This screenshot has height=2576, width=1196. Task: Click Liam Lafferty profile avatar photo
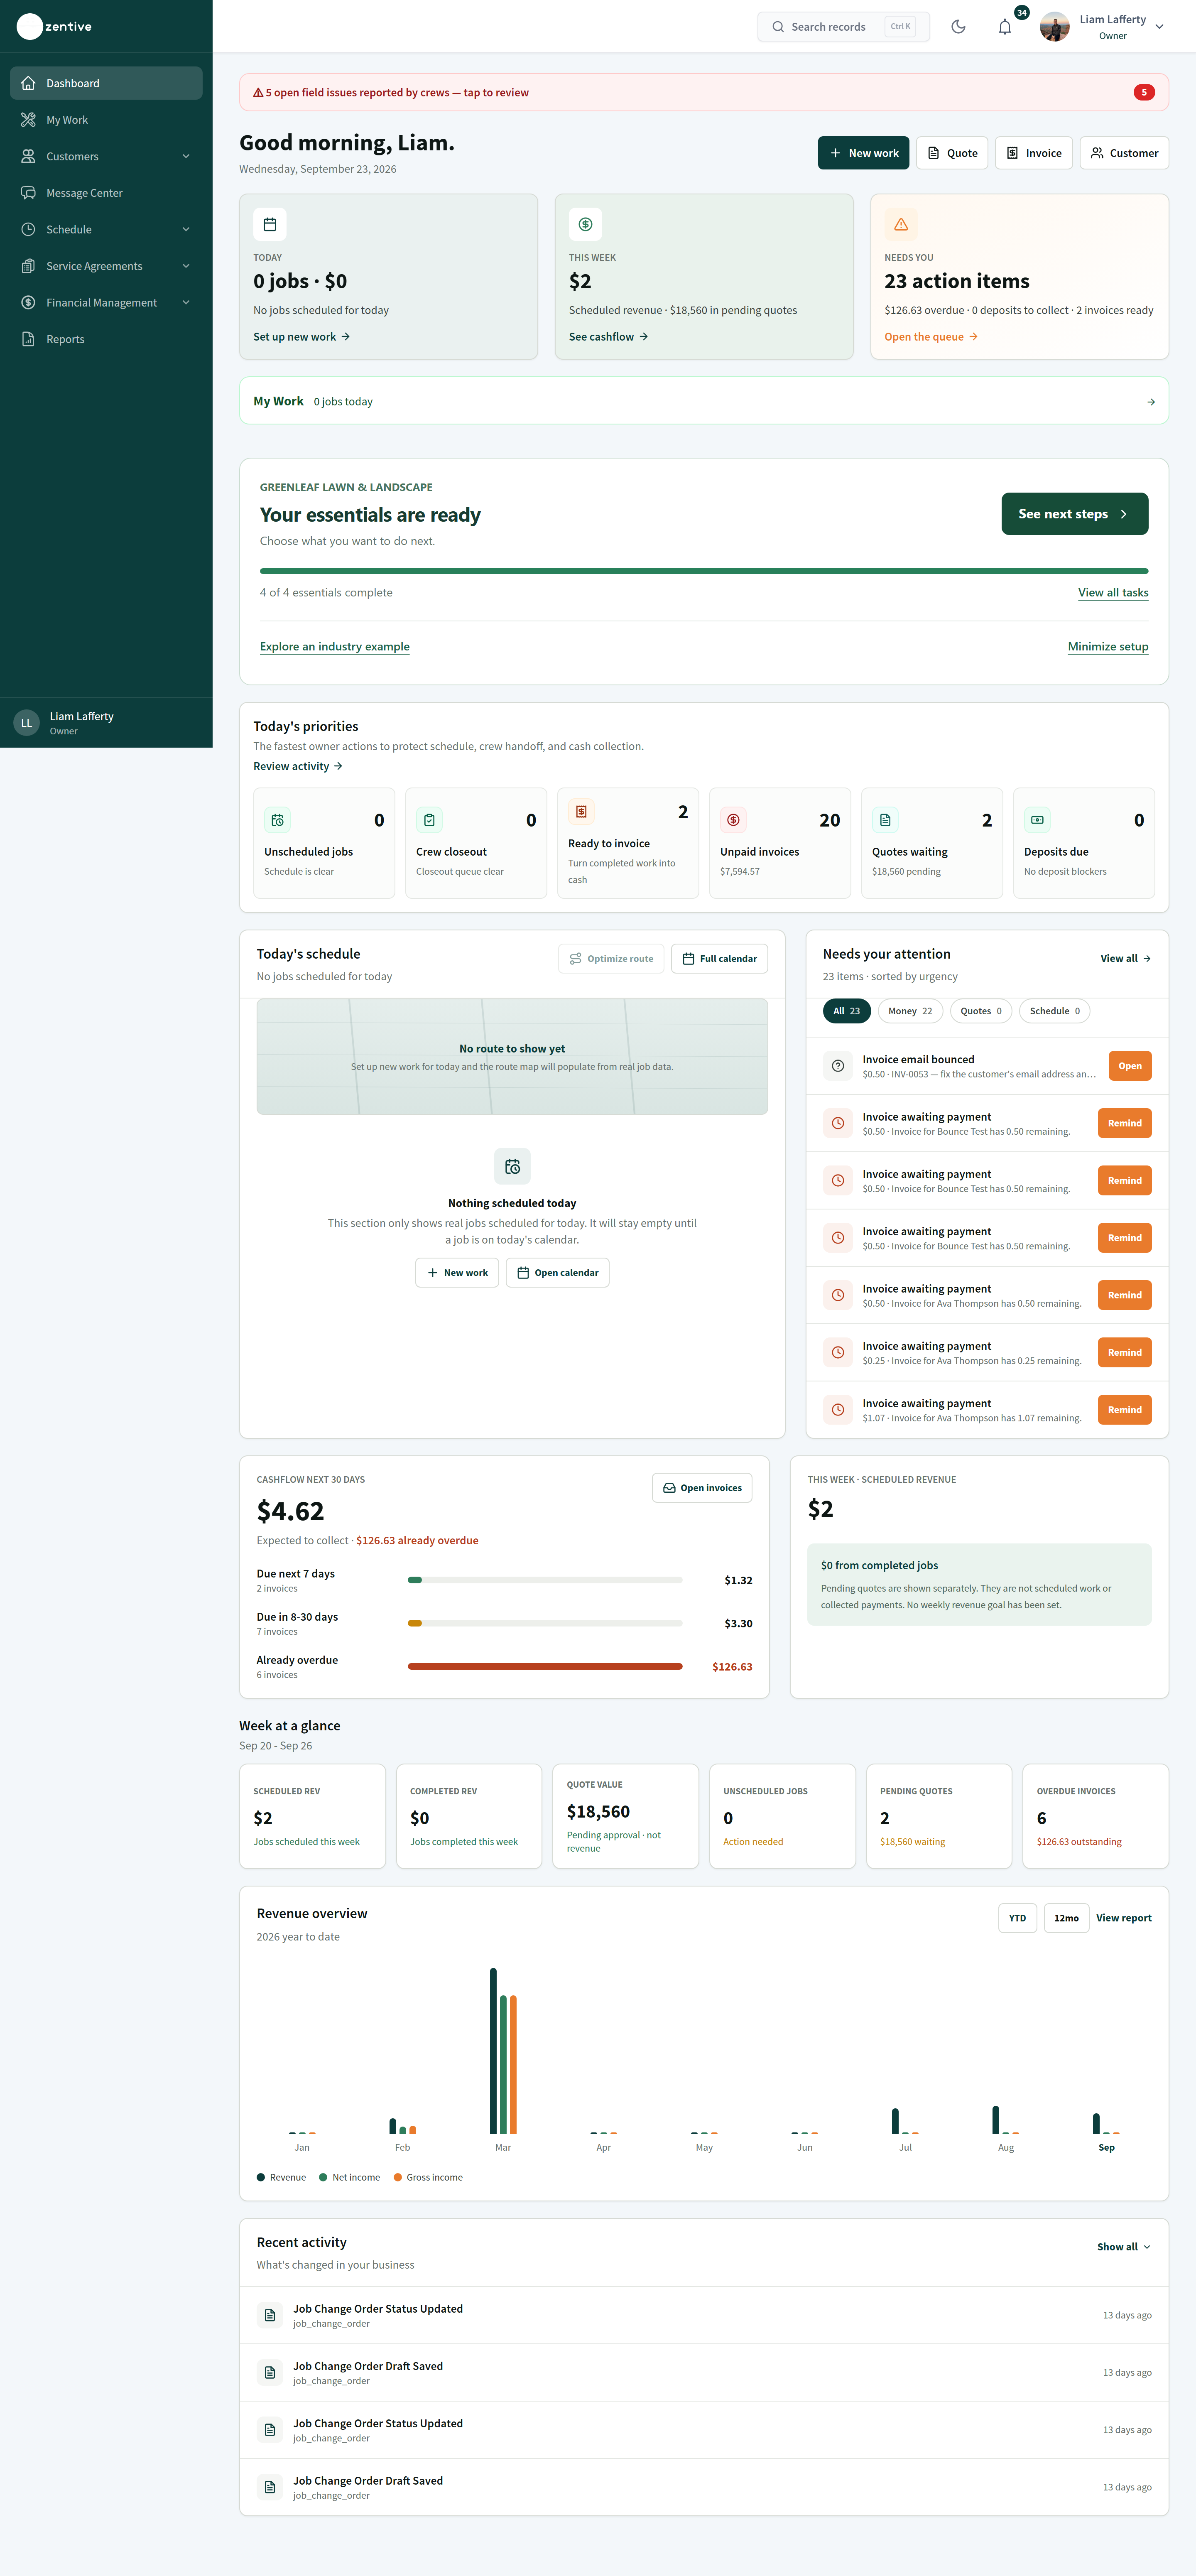(1054, 27)
